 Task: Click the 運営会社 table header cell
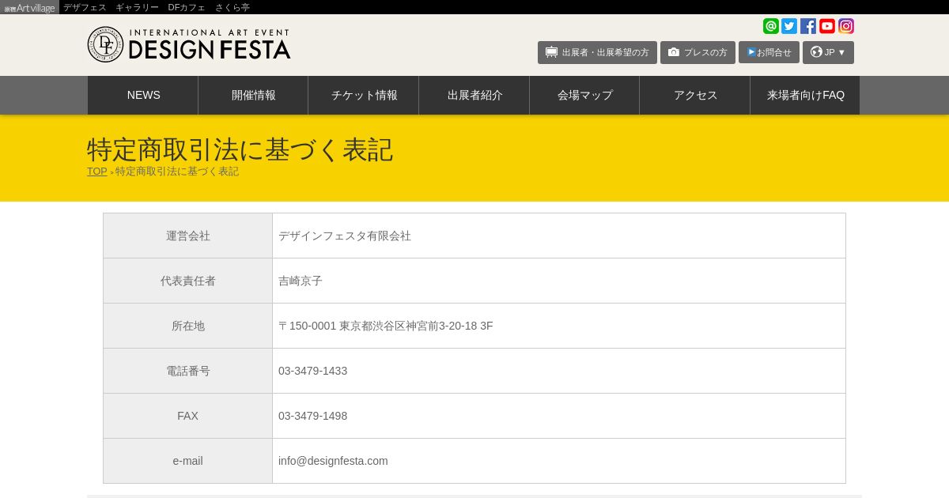pos(188,236)
